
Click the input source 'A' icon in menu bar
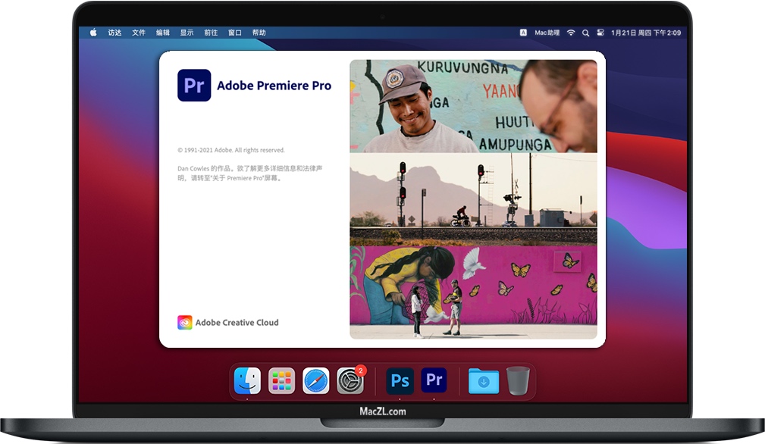pyautogui.click(x=523, y=33)
